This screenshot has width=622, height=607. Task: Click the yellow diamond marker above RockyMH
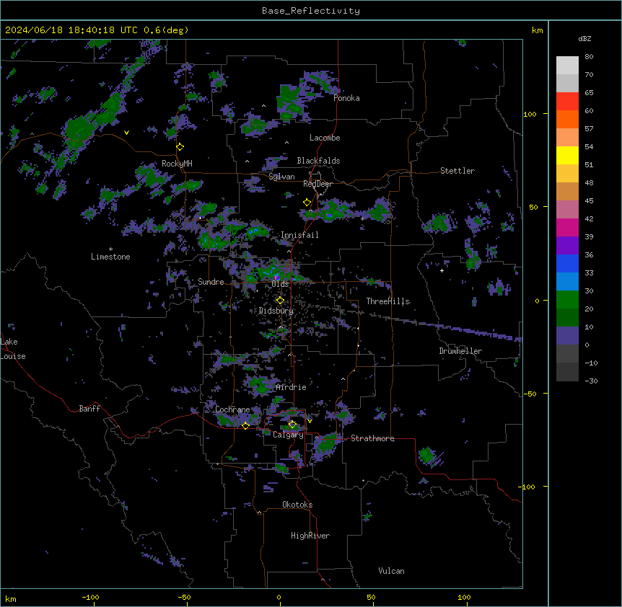[180, 147]
